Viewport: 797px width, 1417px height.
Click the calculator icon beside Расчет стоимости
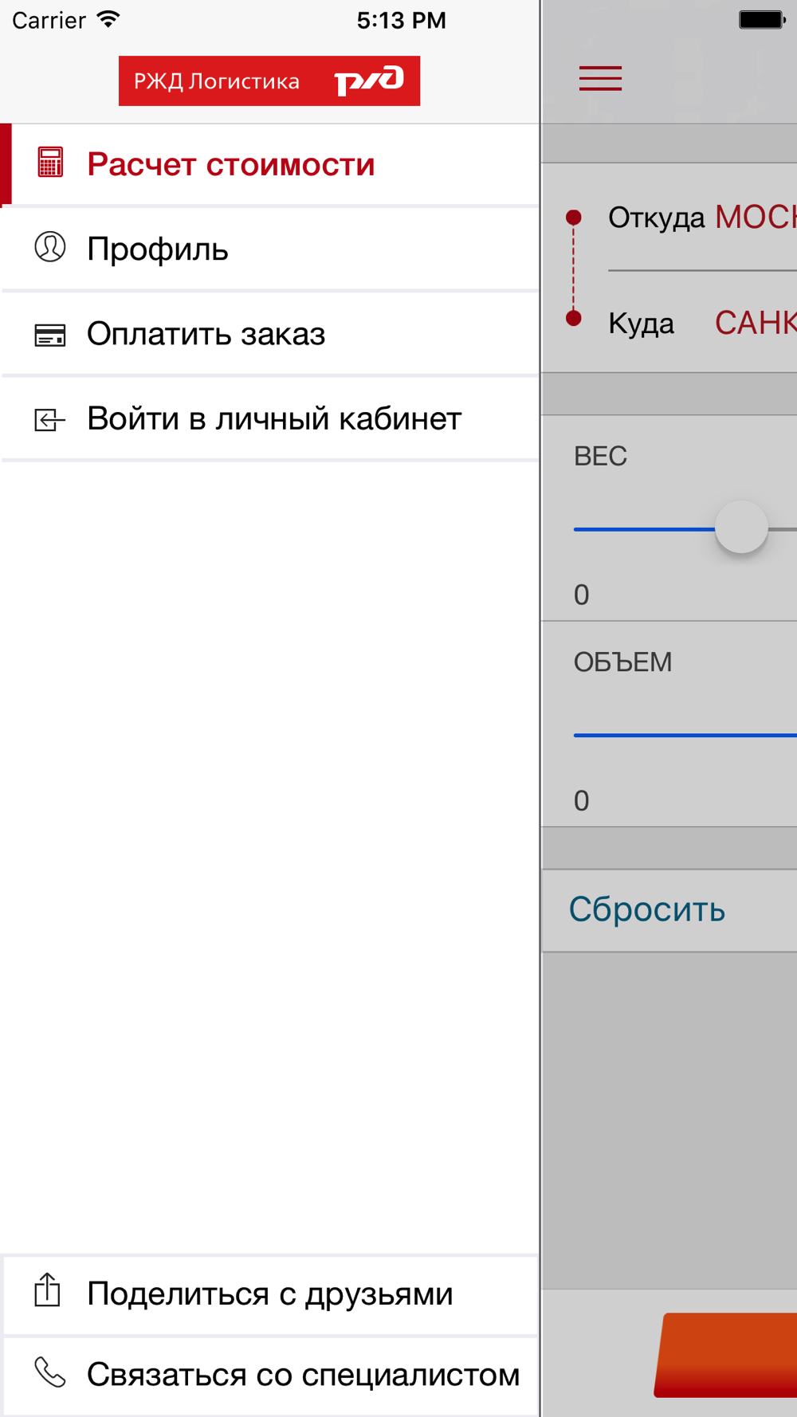click(50, 163)
